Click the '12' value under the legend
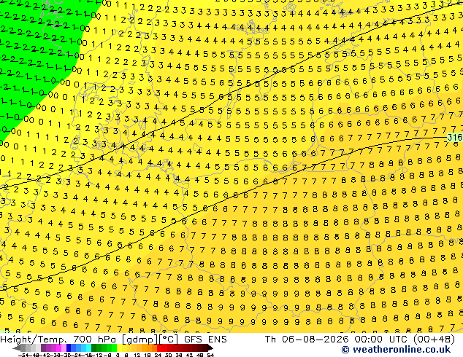Viewport: 463px width, 357px height. coord(137,356)
